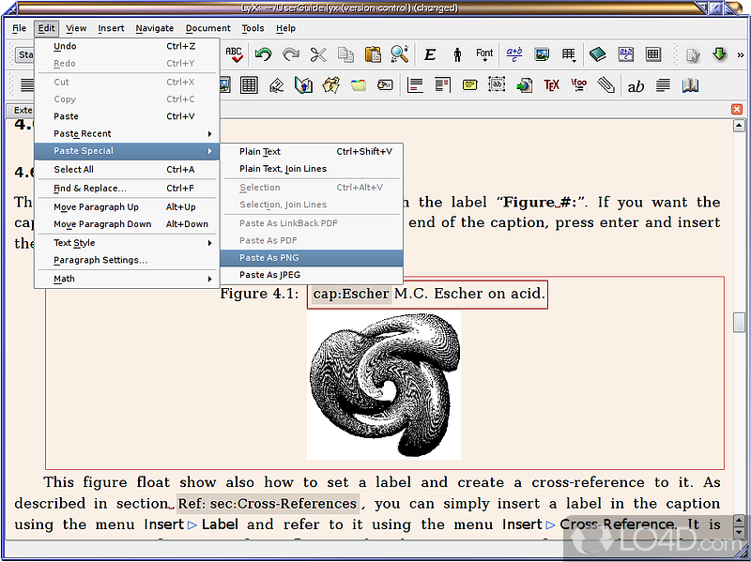
Task: Toggle noun style person icon
Action: [457, 54]
